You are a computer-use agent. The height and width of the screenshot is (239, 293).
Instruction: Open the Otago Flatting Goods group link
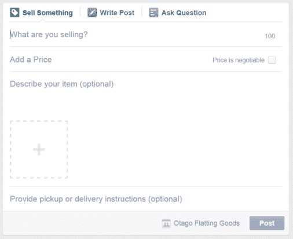pyautogui.click(x=207, y=223)
